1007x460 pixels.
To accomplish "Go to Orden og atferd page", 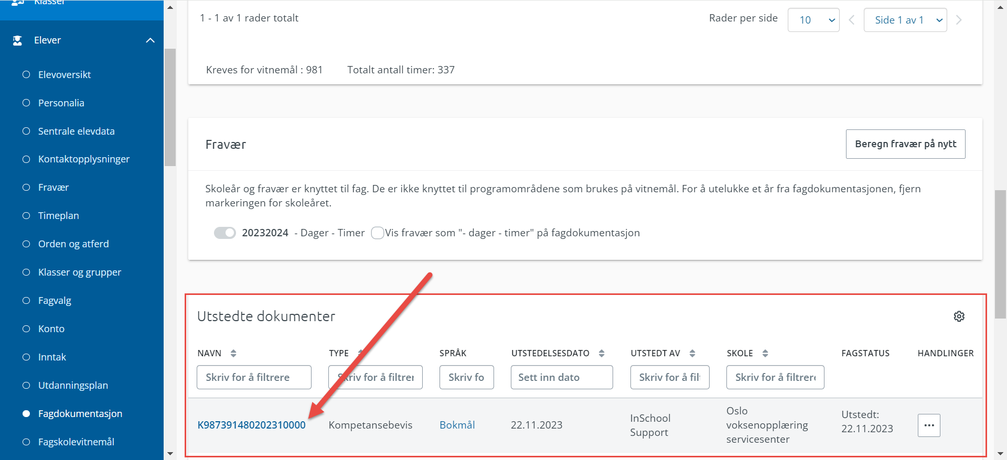I will click(x=73, y=244).
